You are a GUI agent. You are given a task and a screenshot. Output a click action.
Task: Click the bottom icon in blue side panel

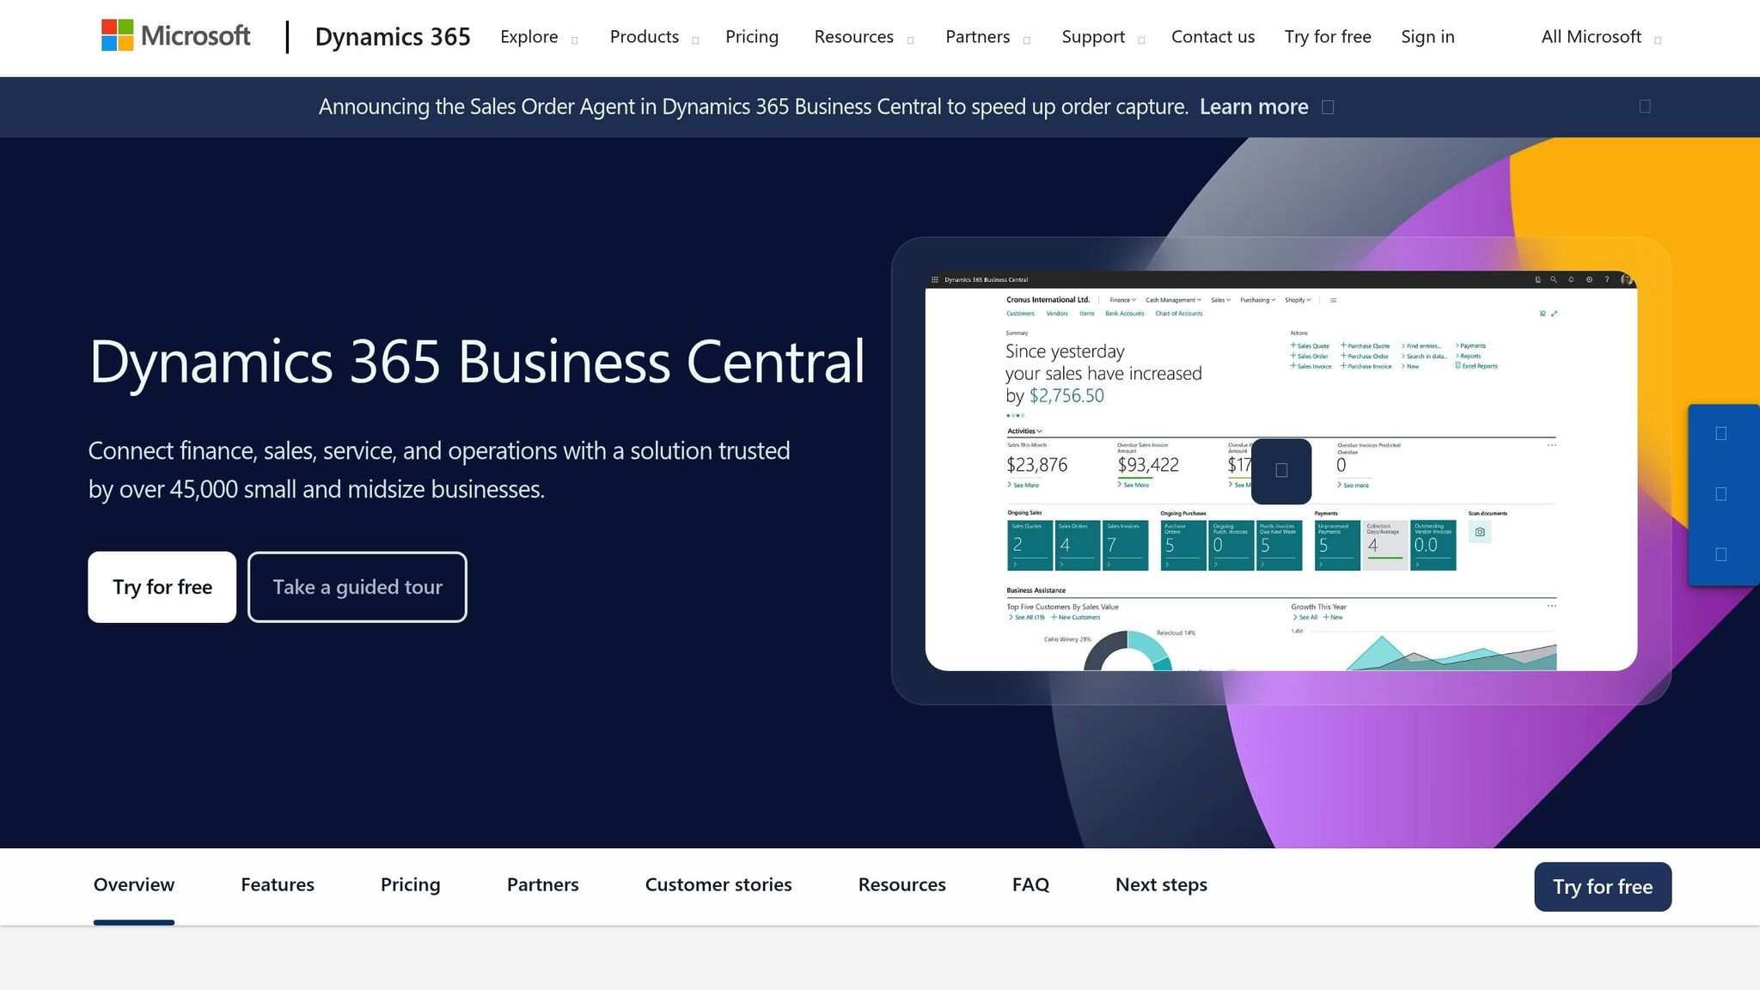pos(1720,555)
